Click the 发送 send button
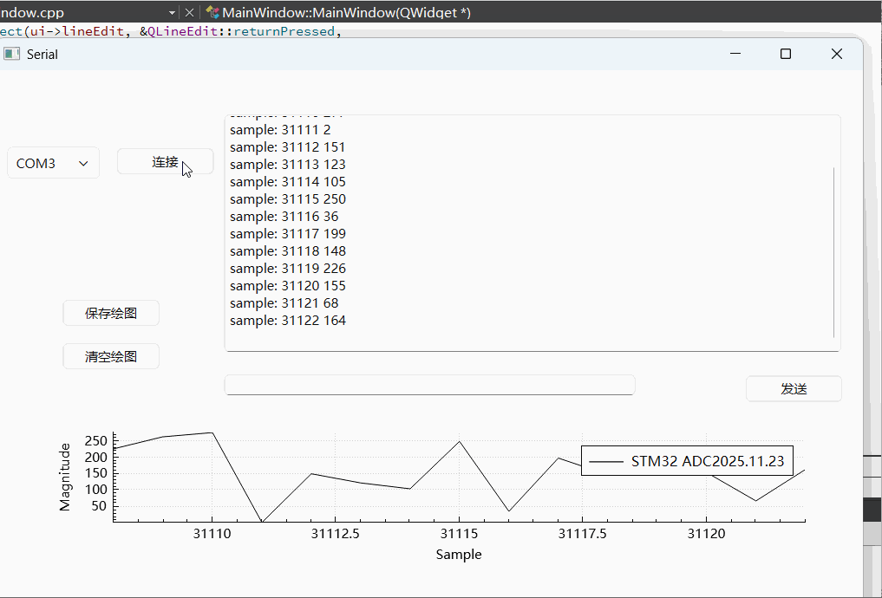Viewport: 882px width, 598px height. [794, 388]
